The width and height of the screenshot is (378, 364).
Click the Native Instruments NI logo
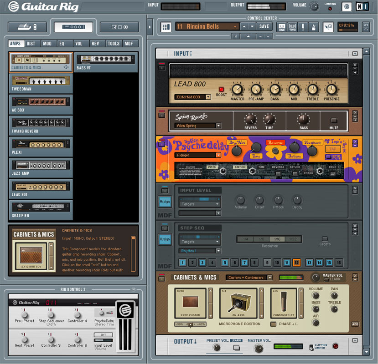pos(362,7)
